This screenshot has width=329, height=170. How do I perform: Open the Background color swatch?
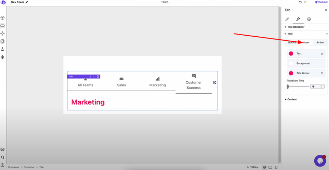point(291,63)
